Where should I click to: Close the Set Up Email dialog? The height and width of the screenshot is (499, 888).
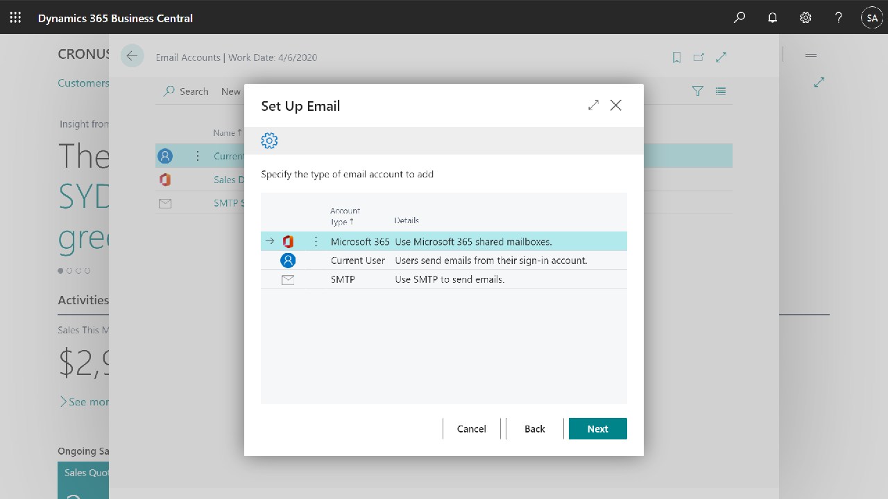(x=616, y=105)
